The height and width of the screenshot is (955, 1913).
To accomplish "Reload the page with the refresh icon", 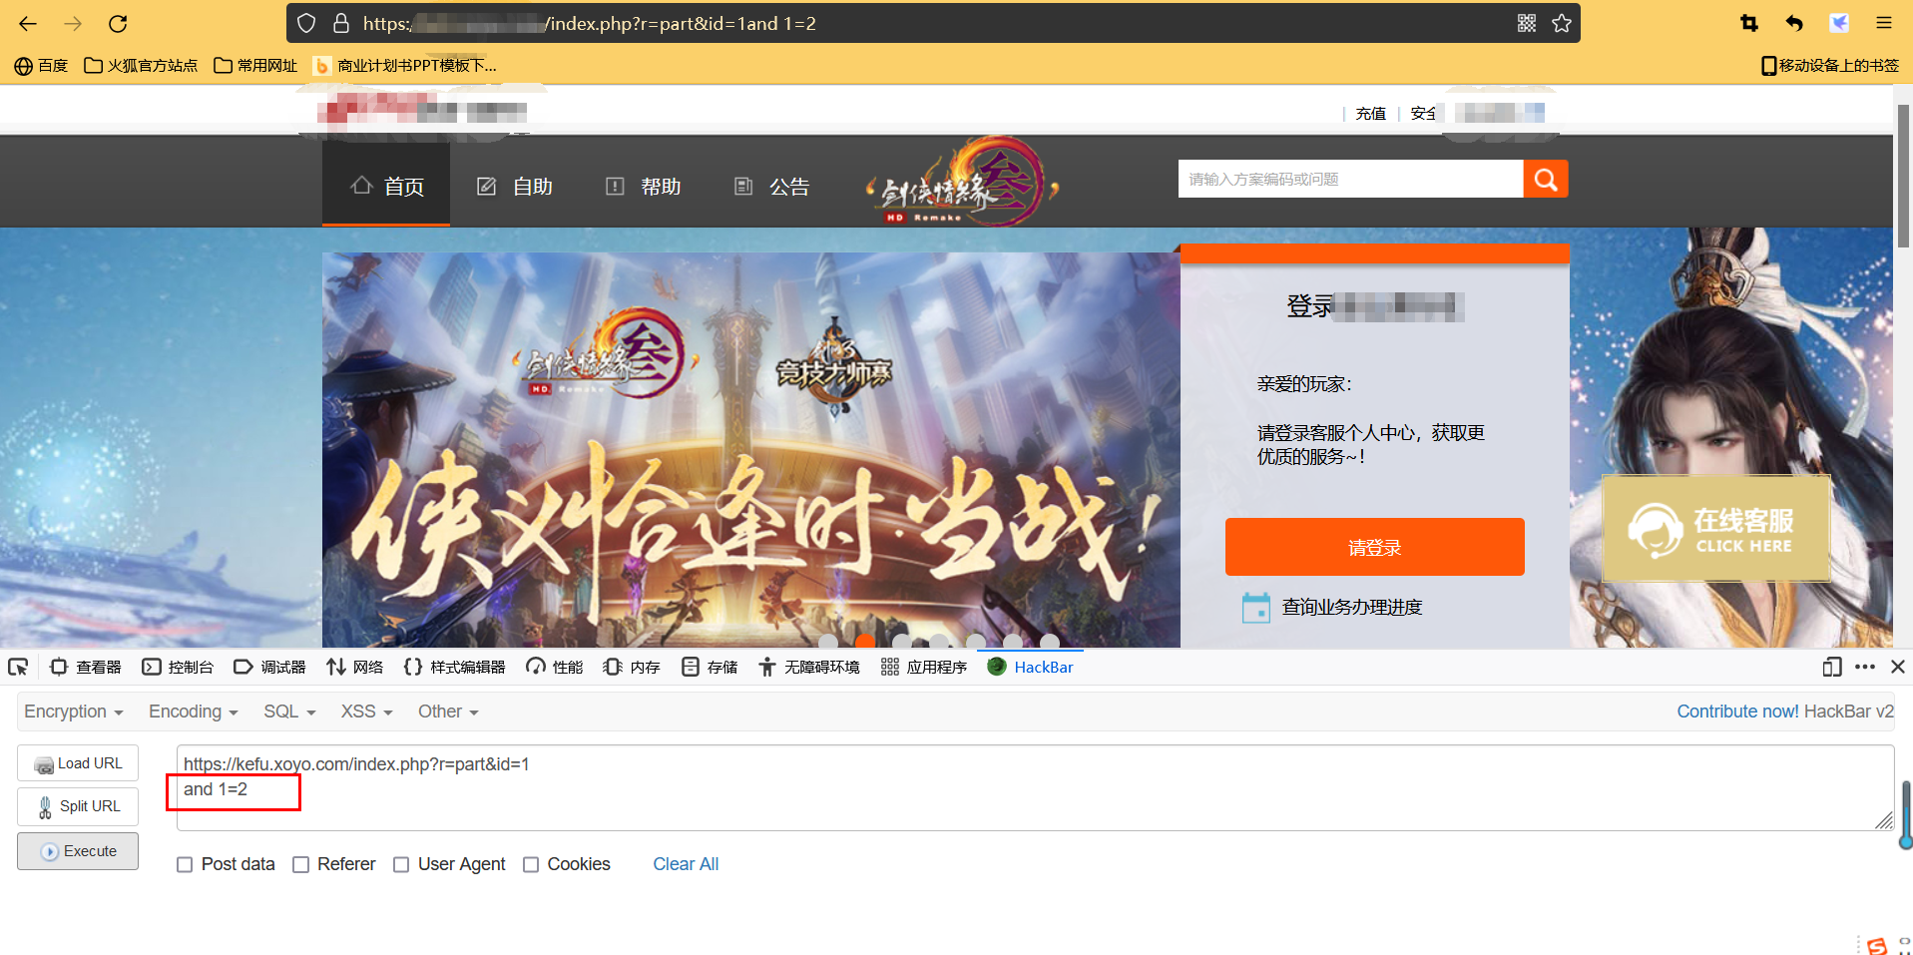I will [x=118, y=23].
